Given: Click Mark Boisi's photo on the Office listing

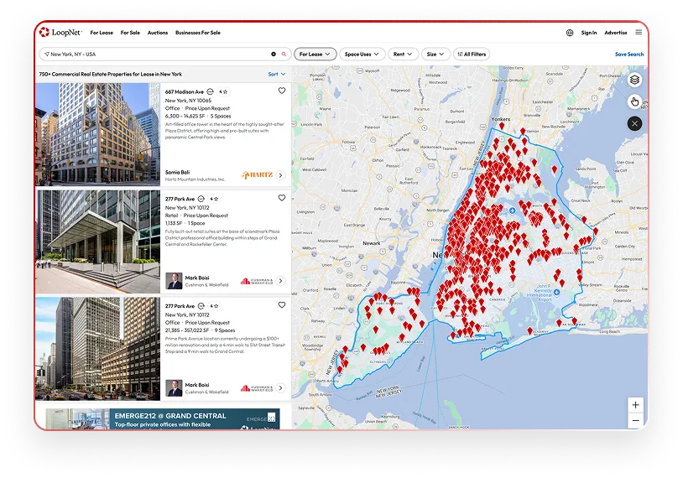Looking at the screenshot, I should click(175, 388).
